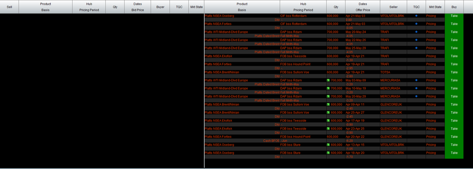This screenshot has height=169, width=473.
Task: Select offer price -2.80 under TOTSA row
Action: point(349,76)
